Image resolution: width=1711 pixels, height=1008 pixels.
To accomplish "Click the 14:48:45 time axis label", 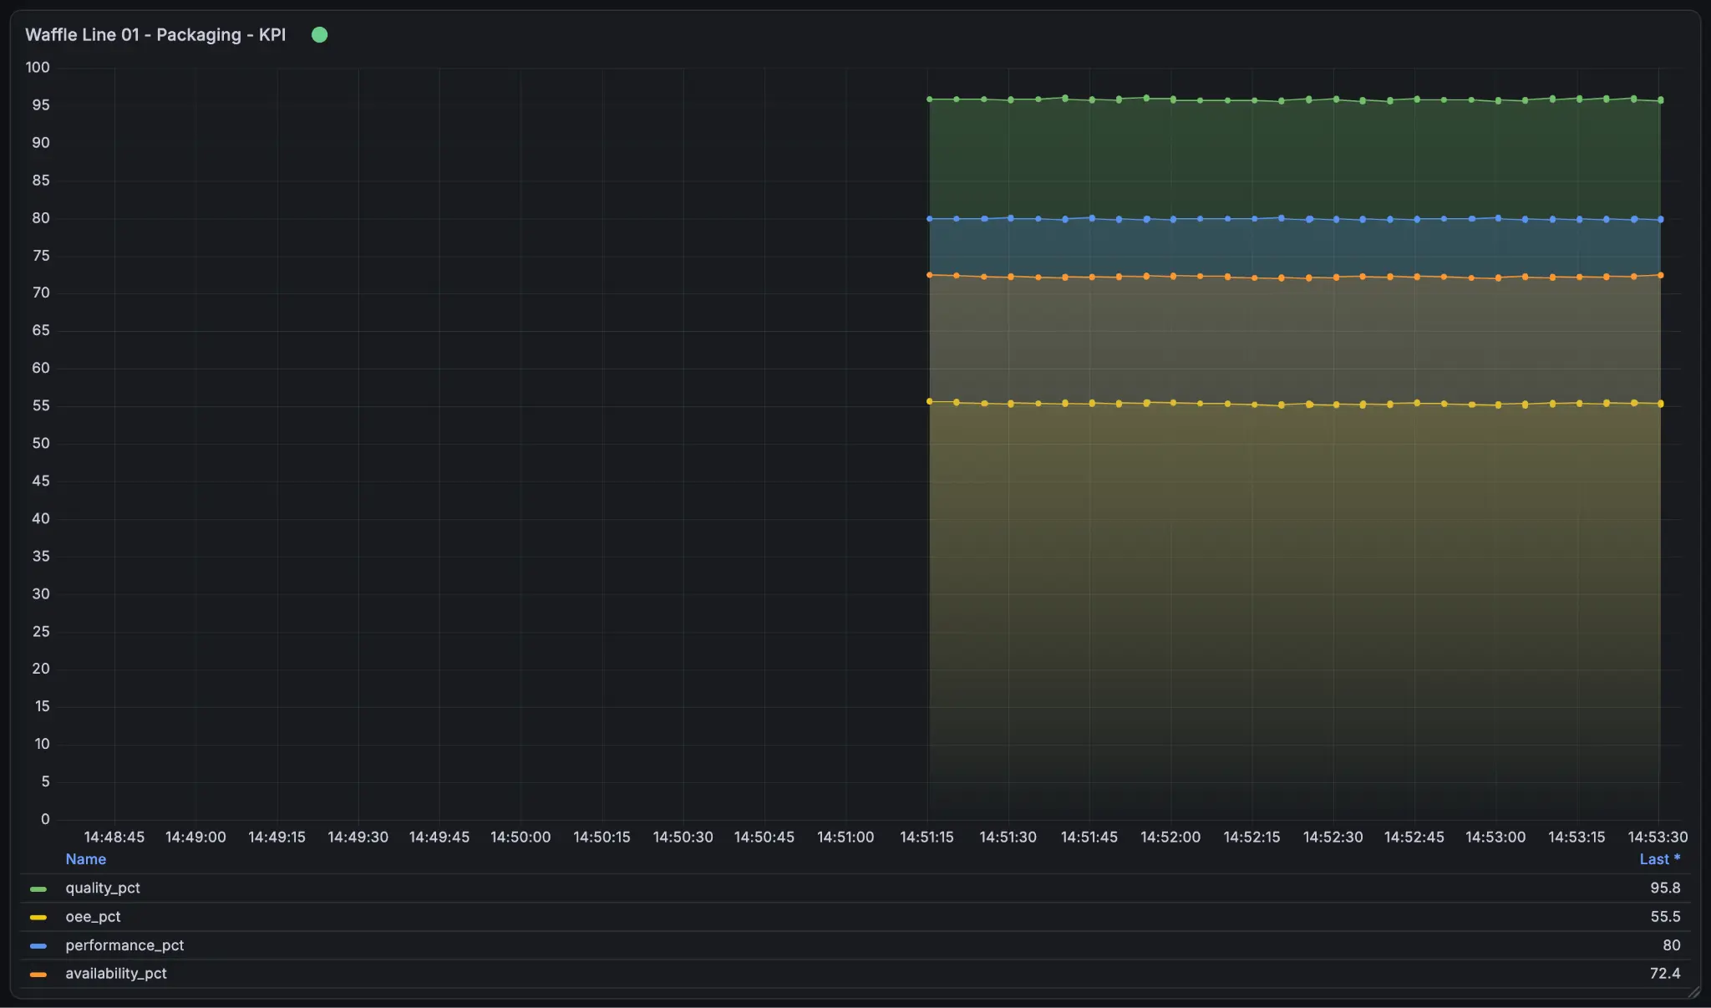I will [114, 837].
